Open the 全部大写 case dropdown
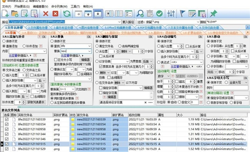 click(x=246, y=83)
